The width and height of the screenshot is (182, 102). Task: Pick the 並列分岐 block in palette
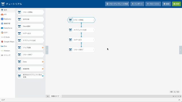point(30,19)
